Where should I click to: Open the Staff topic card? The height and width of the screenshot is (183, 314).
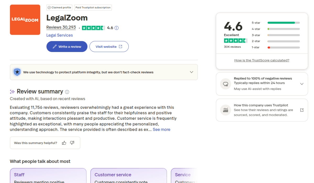tap(48, 176)
